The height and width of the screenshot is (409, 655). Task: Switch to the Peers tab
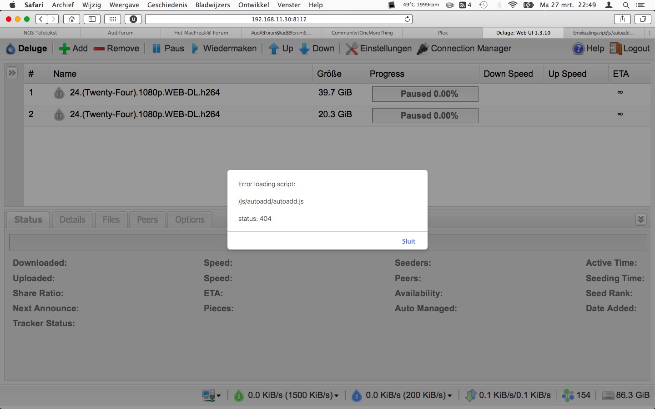point(147,219)
